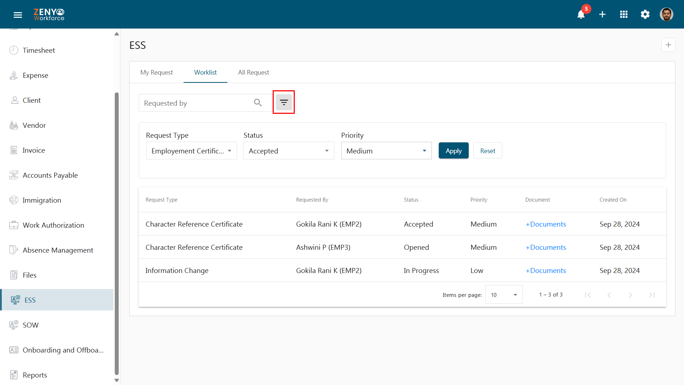Open the notifications bell
The image size is (684, 385).
[581, 15]
